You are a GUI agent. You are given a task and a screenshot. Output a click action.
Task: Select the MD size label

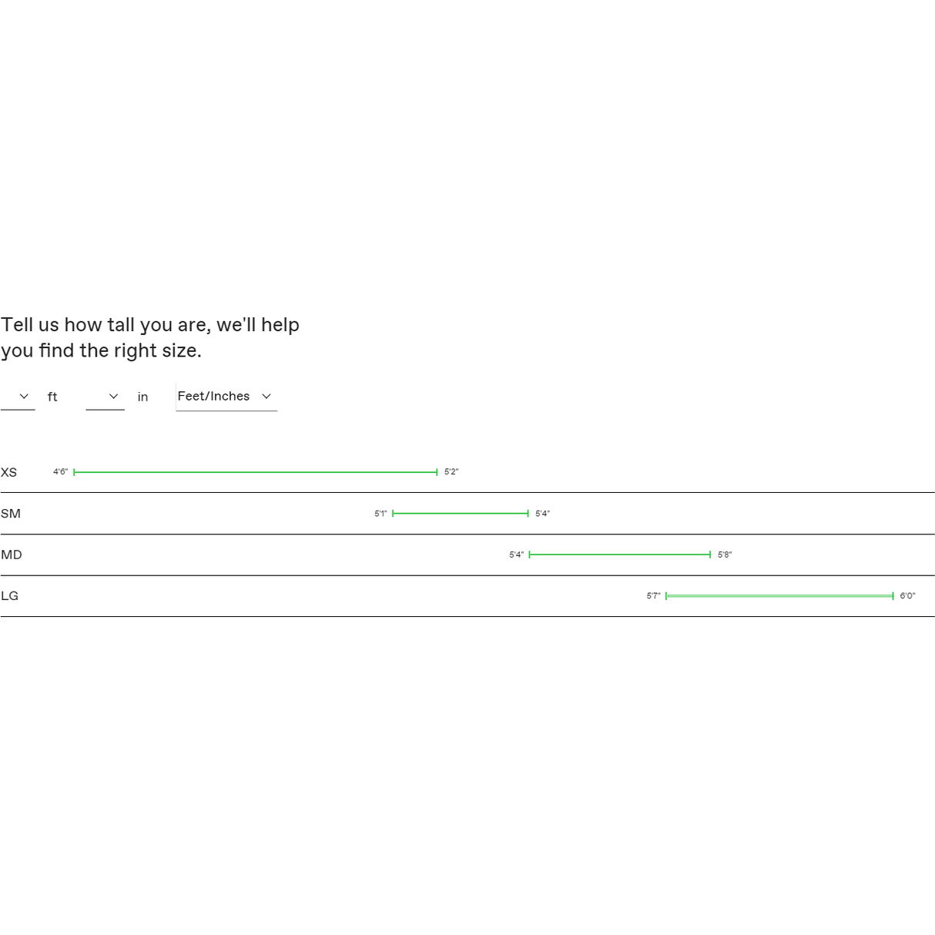point(12,555)
